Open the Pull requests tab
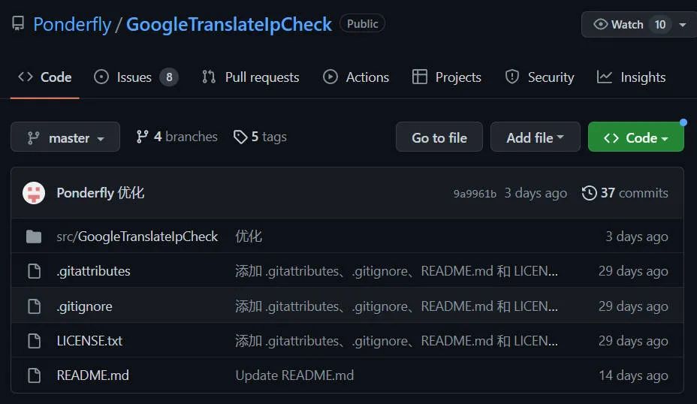Screen dimensions: 697x404 (251, 77)
